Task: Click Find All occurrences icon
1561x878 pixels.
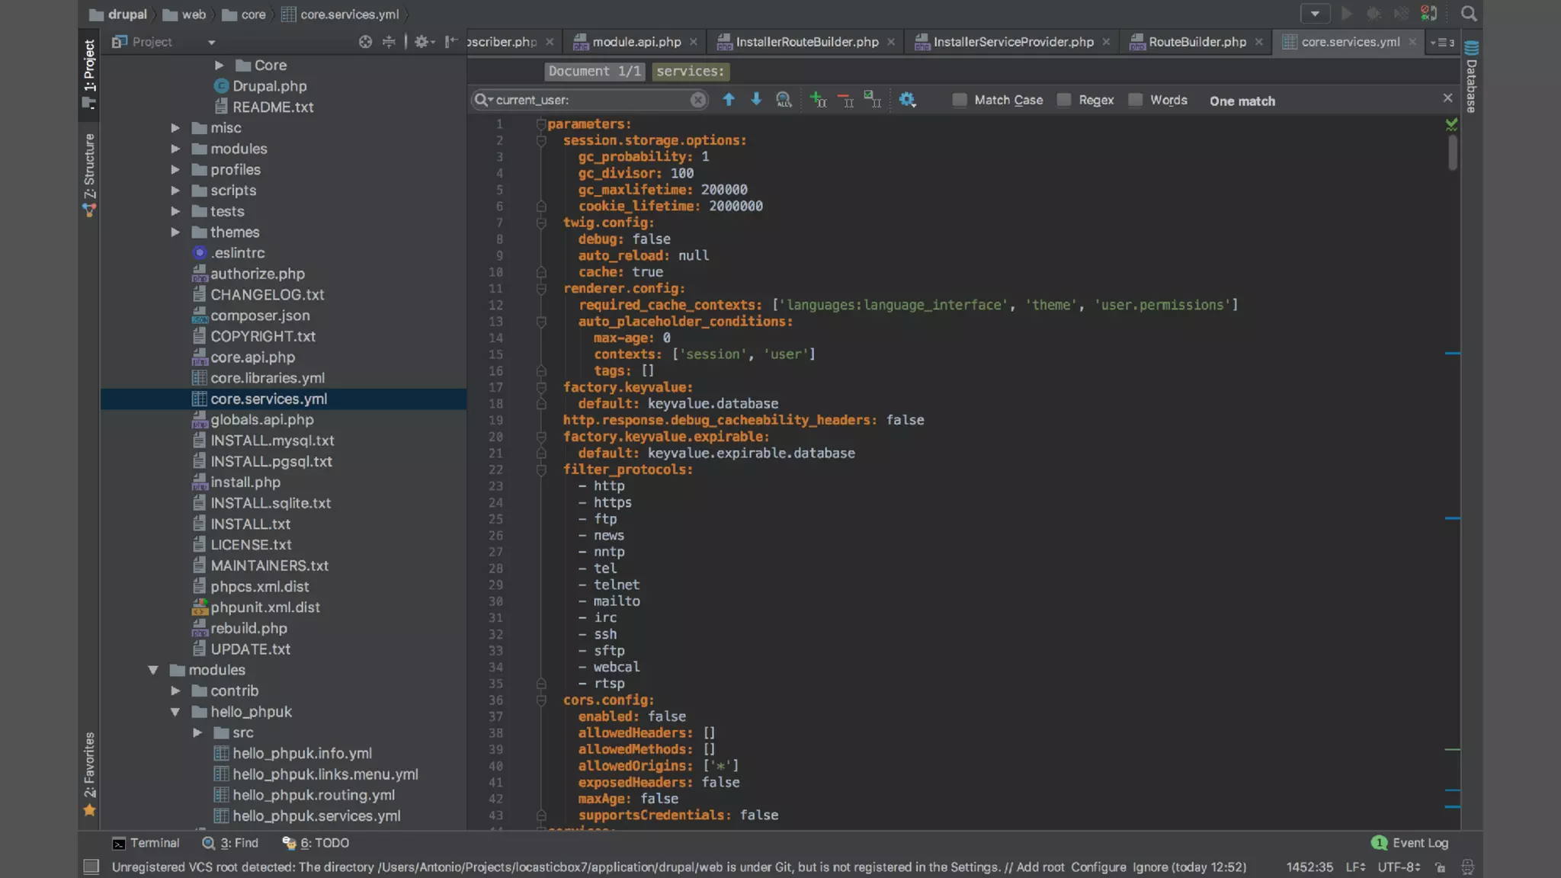Action: 784,100
